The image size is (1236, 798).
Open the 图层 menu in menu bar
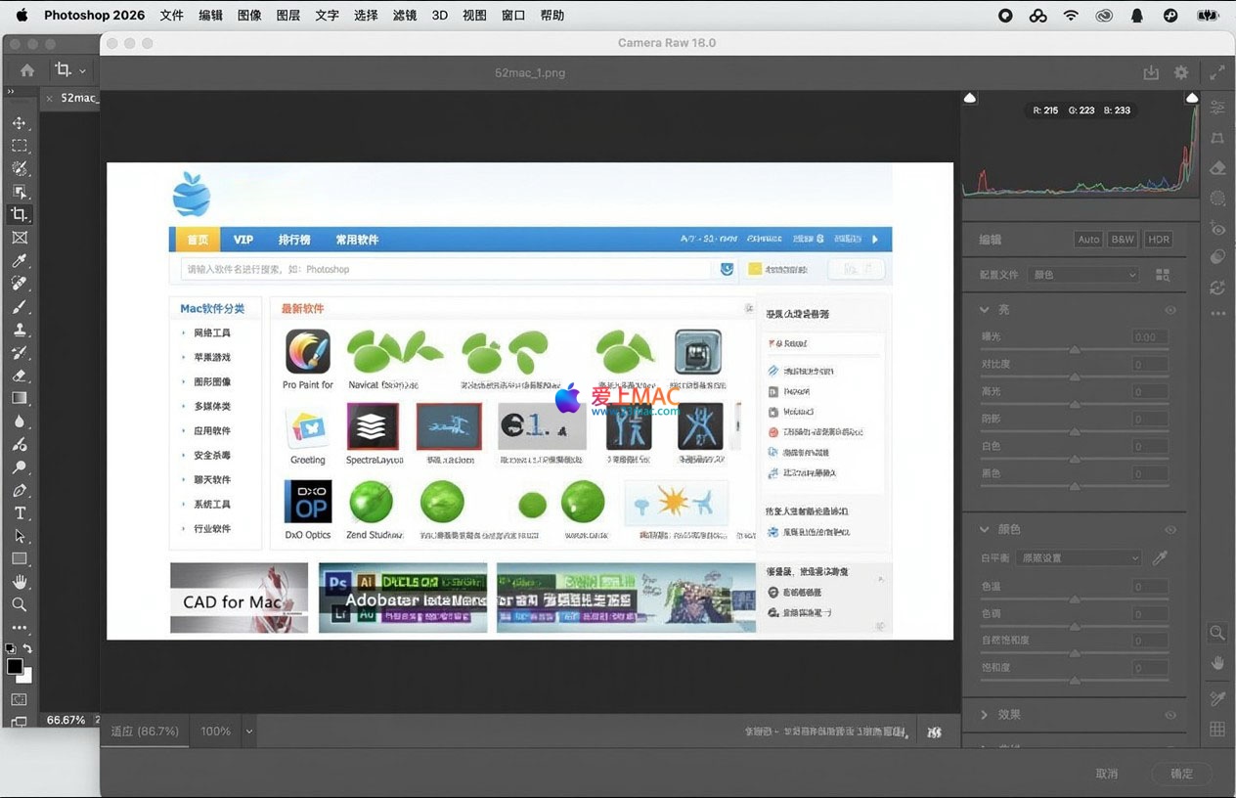pyautogui.click(x=288, y=16)
